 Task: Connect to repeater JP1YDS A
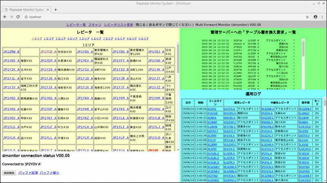point(11,61)
